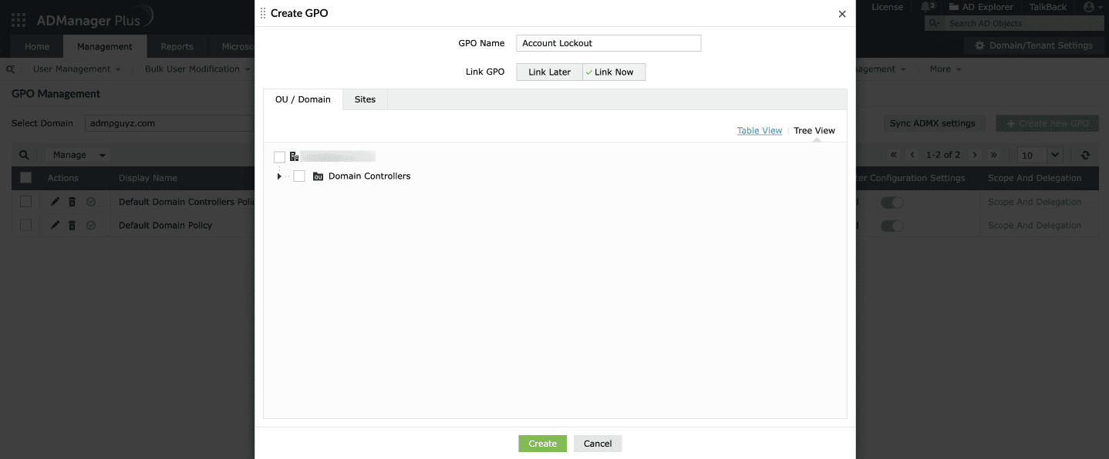Tick the select-all checkbox in the table header

point(25,177)
